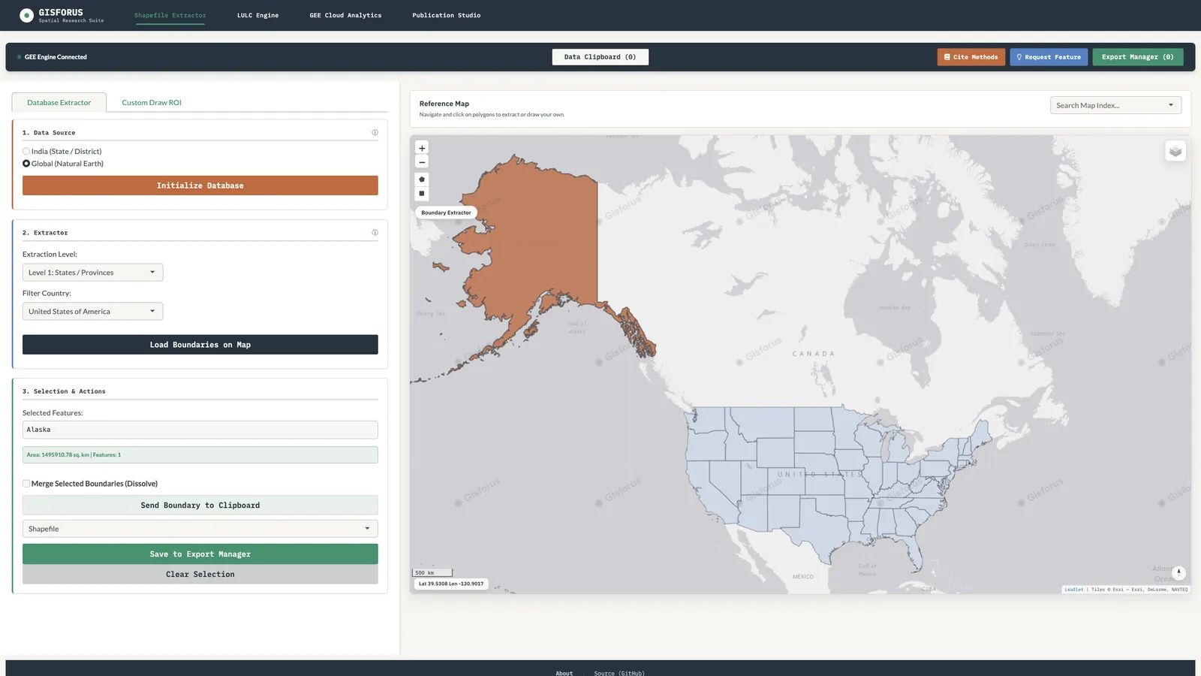Image resolution: width=1201 pixels, height=676 pixels.
Task: Click the Selected Features field showing Alaska
Action: (200, 430)
